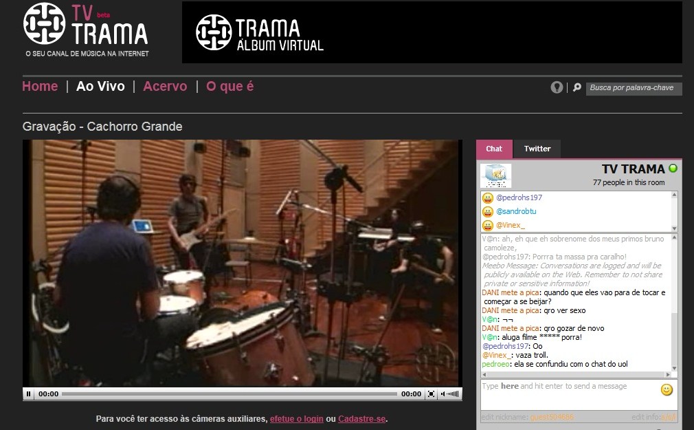Click the magnifier search icon
This screenshot has height=430, width=694.
coord(577,88)
